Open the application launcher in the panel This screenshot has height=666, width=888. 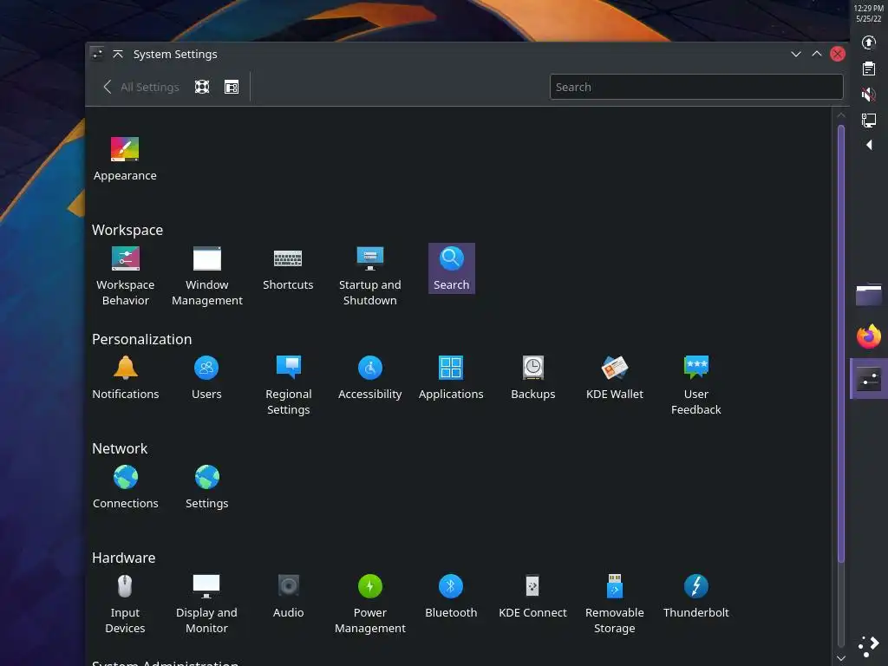coord(869,647)
